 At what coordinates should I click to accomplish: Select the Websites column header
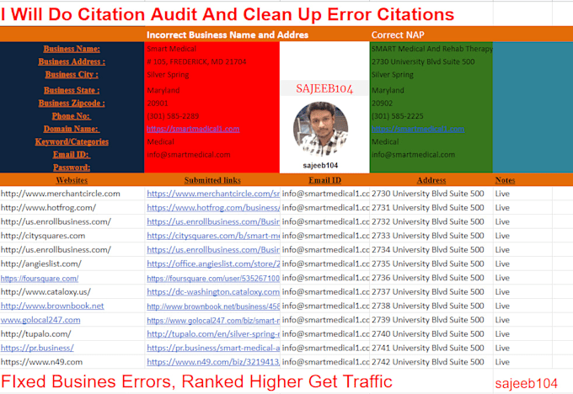[x=72, y=180]
